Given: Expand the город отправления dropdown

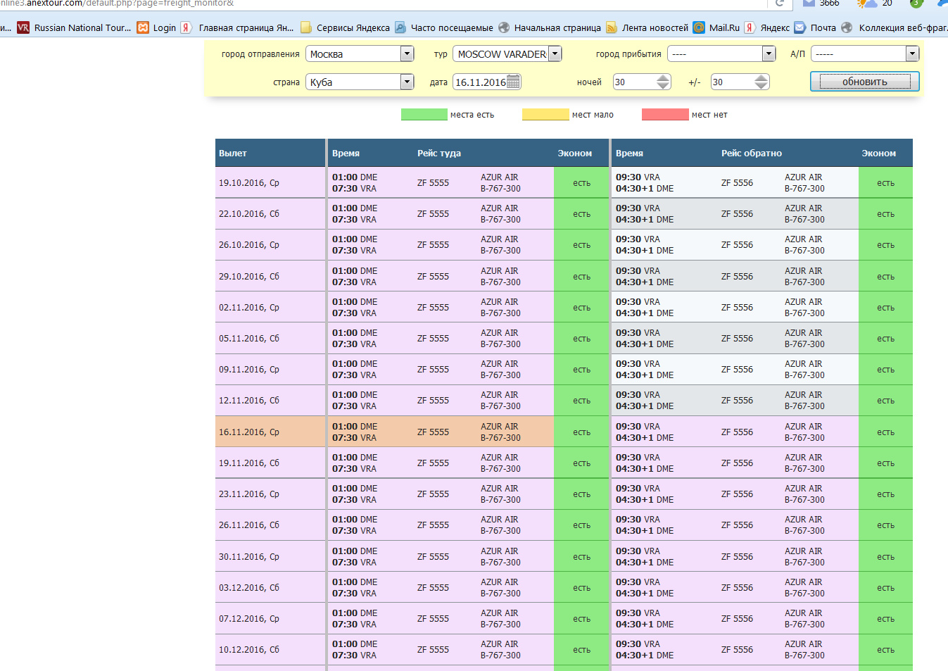Looking at the screenshot, I should [x=407, y=54].
